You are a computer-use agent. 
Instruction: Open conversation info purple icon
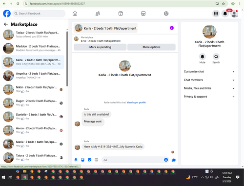click(172, 28)
